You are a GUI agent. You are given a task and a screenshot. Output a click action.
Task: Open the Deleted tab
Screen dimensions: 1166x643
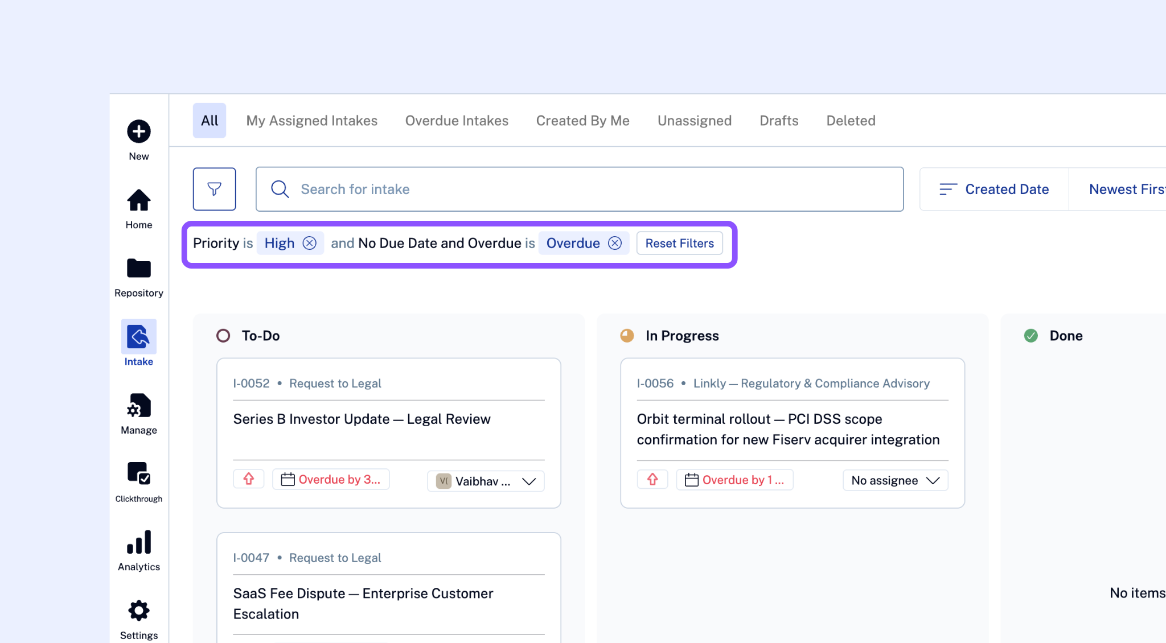851,121
